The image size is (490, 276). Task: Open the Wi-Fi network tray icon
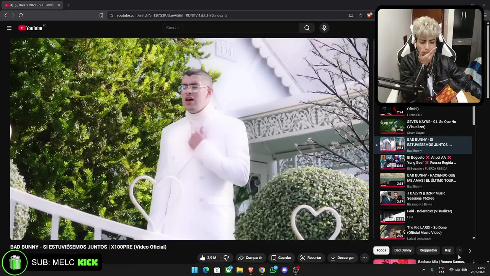[451, 270]
